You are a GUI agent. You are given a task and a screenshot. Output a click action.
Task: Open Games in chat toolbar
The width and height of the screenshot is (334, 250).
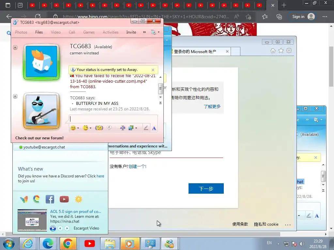(89, 32)
